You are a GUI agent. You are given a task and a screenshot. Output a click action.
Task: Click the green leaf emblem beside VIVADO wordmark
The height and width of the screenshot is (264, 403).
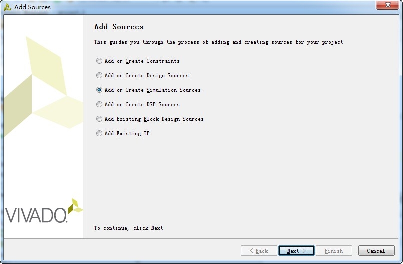pyautogui.click(x=75, y=206)
